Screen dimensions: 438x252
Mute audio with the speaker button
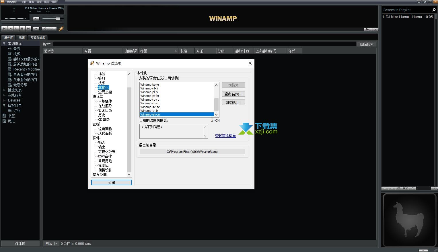[36, 19]
